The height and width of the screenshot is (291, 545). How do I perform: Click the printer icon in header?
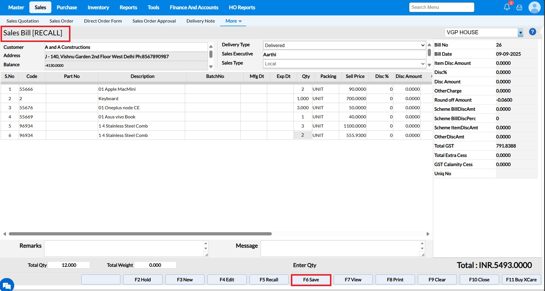pyautogui.click(x=519, y=8)
